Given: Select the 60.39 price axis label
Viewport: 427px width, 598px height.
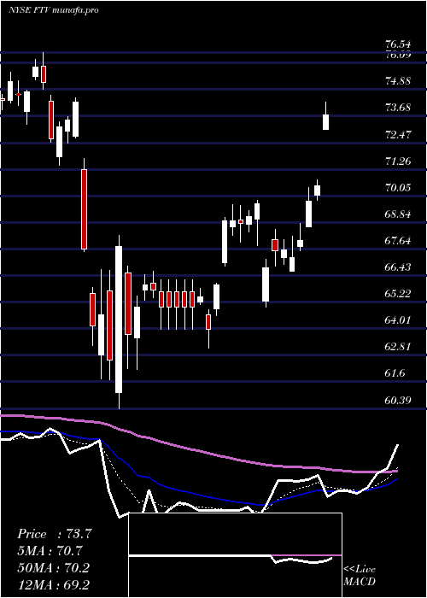Looking at the screenshot, I should 400,400.
